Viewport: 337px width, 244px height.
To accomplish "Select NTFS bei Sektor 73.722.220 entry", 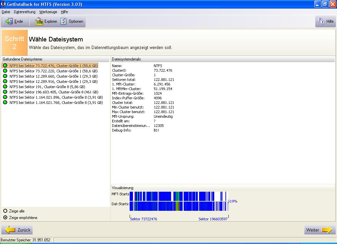I will [x=54, y=71].
